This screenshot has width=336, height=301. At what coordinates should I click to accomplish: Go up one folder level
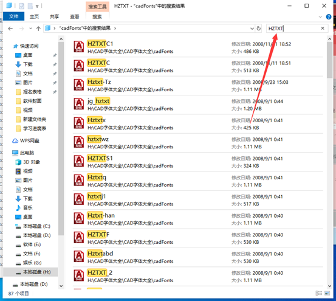click(38, 29)
